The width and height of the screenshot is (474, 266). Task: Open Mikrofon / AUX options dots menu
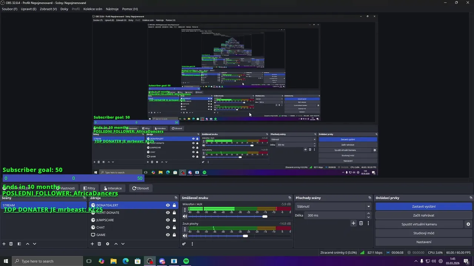185,210
